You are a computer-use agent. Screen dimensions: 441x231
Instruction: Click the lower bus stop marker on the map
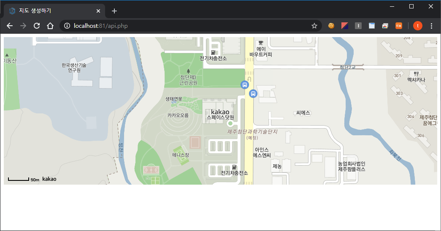click(x=253, y=94)
